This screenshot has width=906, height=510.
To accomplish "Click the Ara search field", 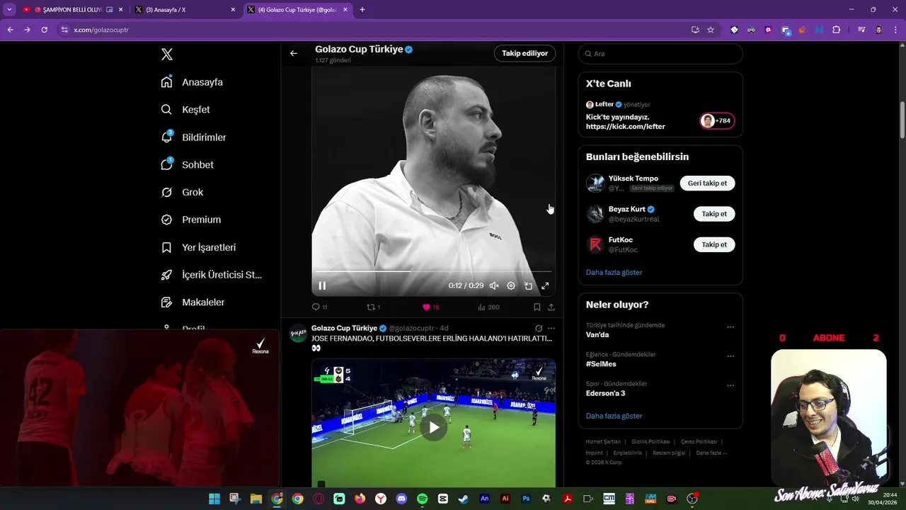I will (660, 54).
